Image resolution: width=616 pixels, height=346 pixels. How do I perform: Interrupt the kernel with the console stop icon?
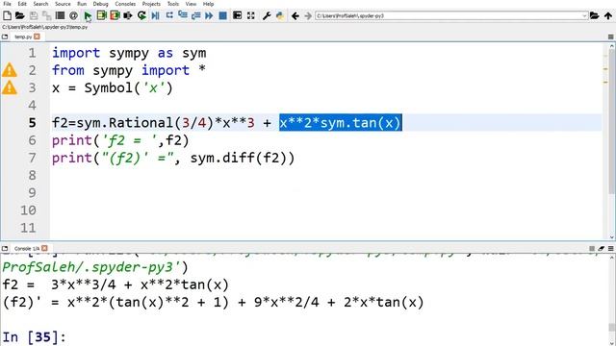[x=592, y=248]
